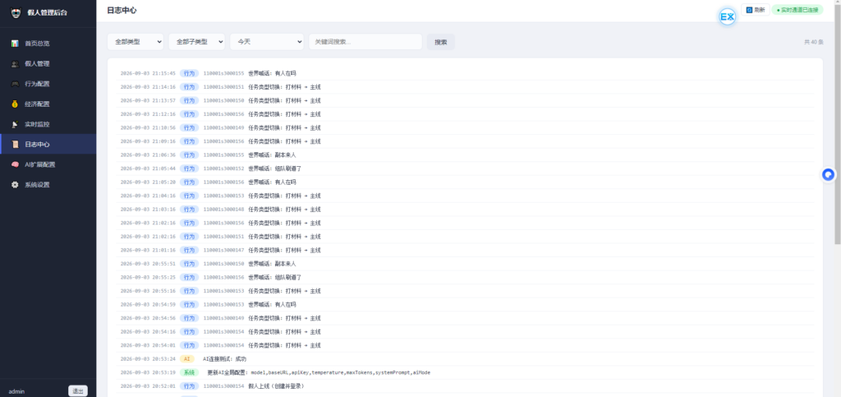This screenshot has width=841, height=397.
Task: Click the 退出 logout button
Action: pyautogui.click(x=78, y=391)
